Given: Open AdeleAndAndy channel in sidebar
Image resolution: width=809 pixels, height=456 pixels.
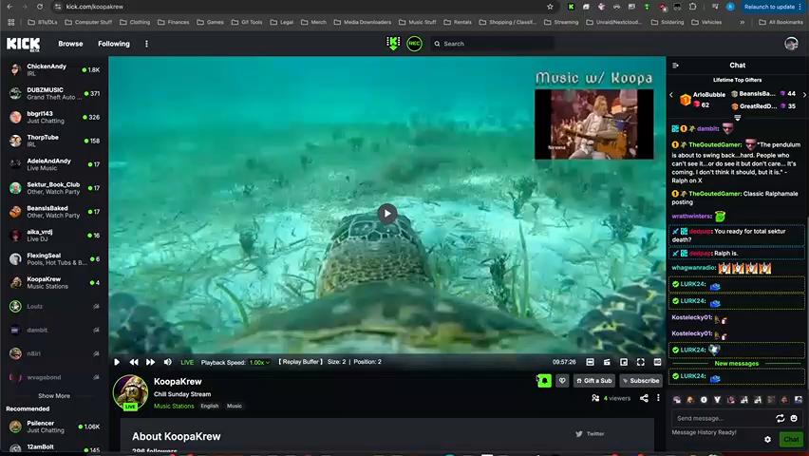Looking at the screenshot, I should [x=54, y=164].
